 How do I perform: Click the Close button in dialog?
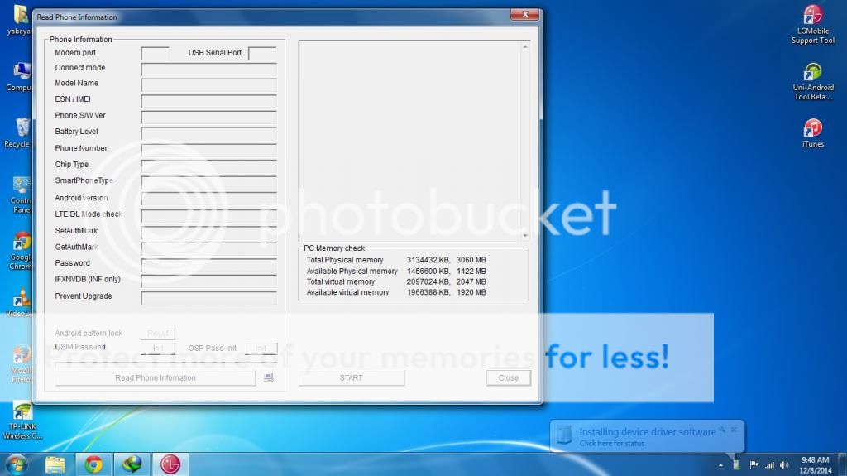click(x=508, y=378)
